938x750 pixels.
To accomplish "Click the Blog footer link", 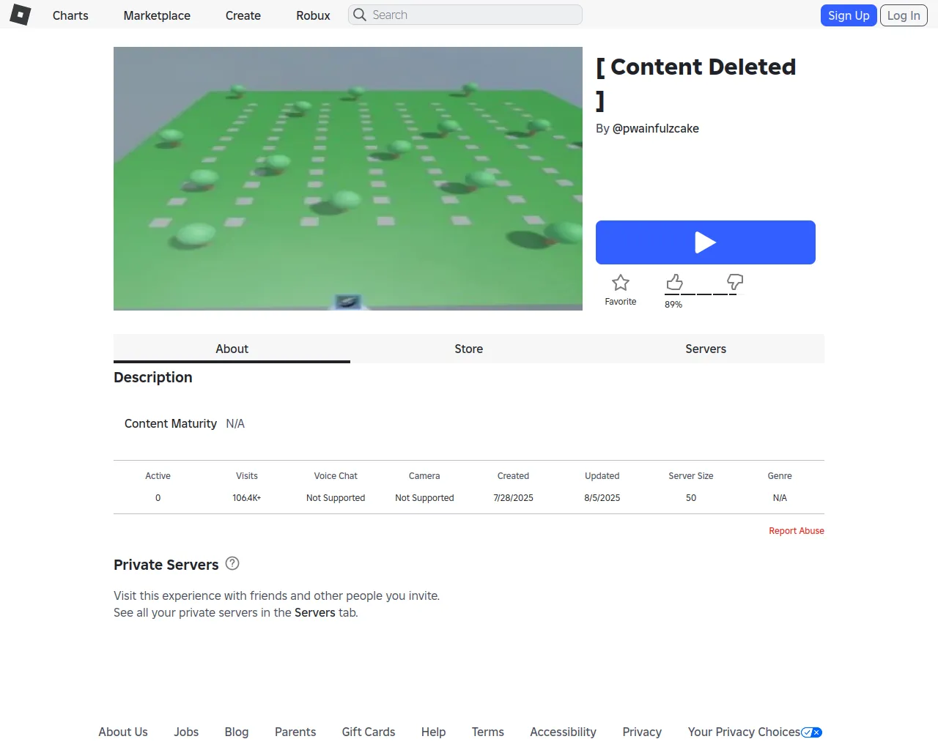I will (237, 732).
